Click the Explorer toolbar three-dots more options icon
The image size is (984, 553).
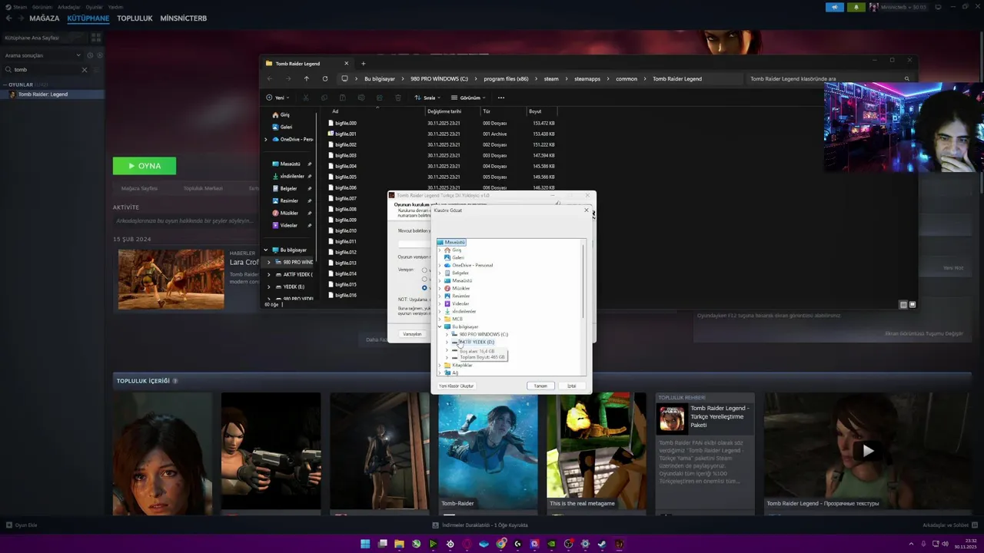(501, 98)
